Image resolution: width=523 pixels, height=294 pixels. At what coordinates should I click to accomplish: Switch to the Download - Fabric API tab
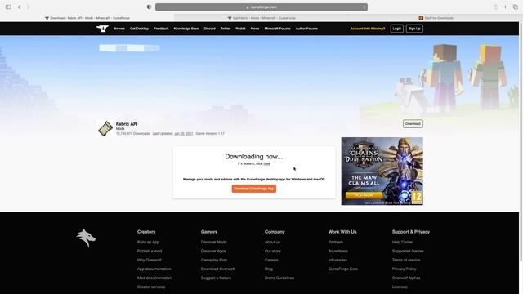coord(87,18)
